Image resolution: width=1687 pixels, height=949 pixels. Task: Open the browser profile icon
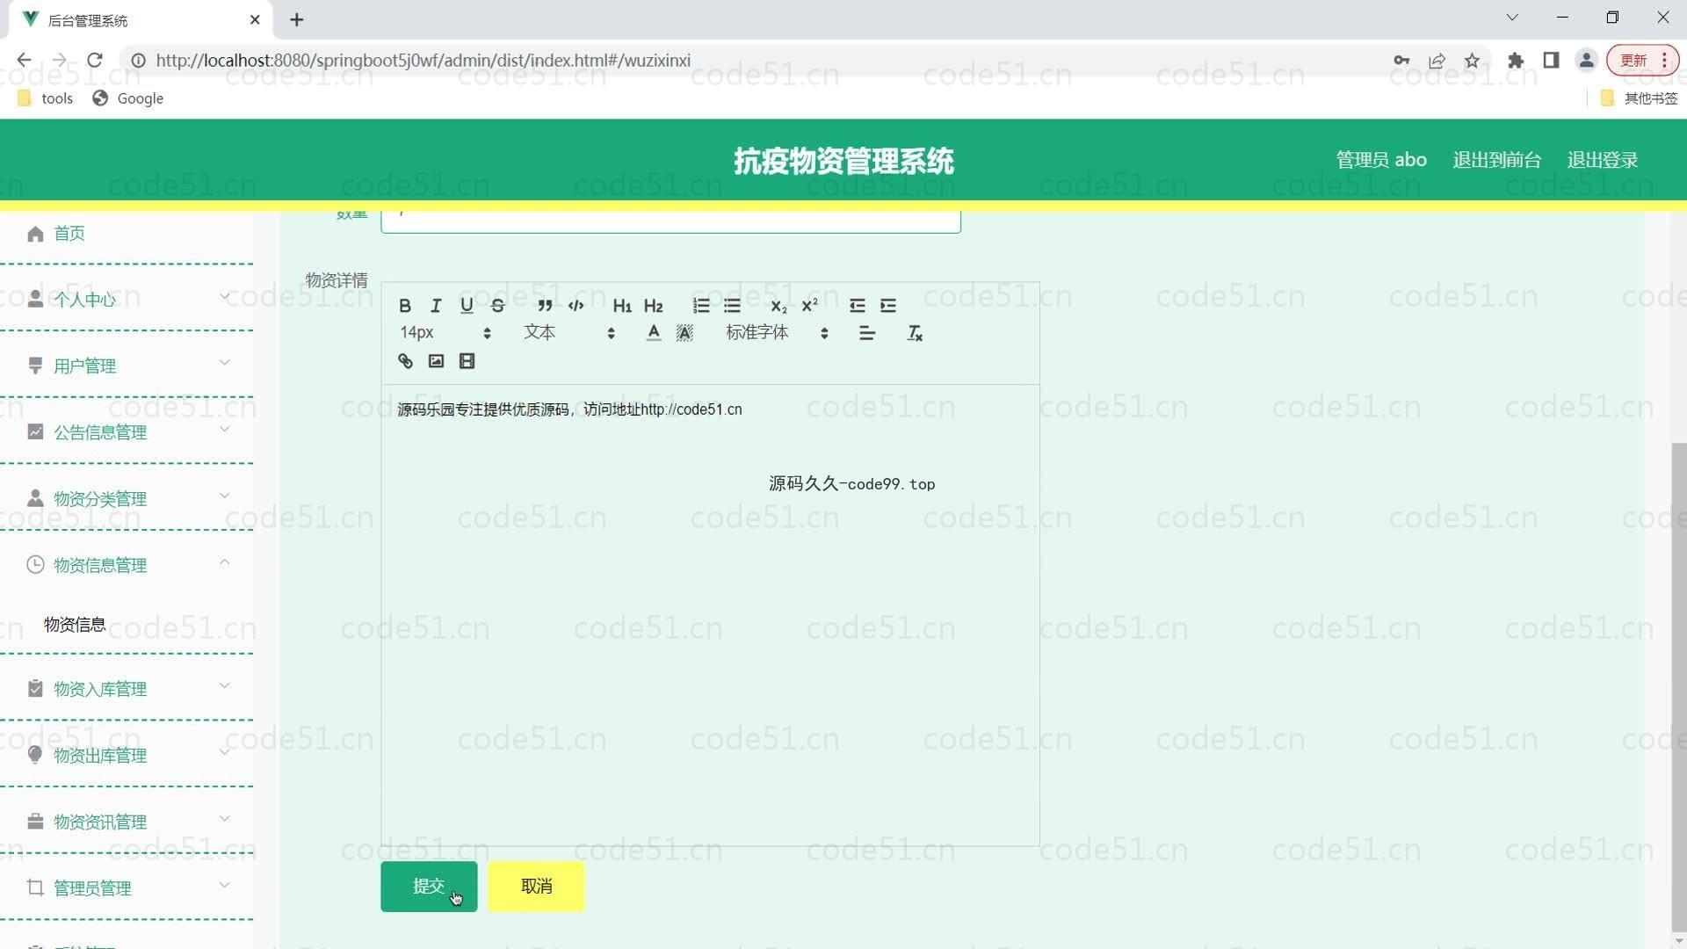[x=1586, y=61]
